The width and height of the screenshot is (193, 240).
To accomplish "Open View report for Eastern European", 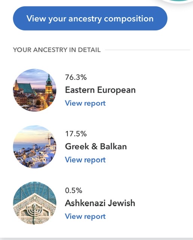I will coord(85,103).
